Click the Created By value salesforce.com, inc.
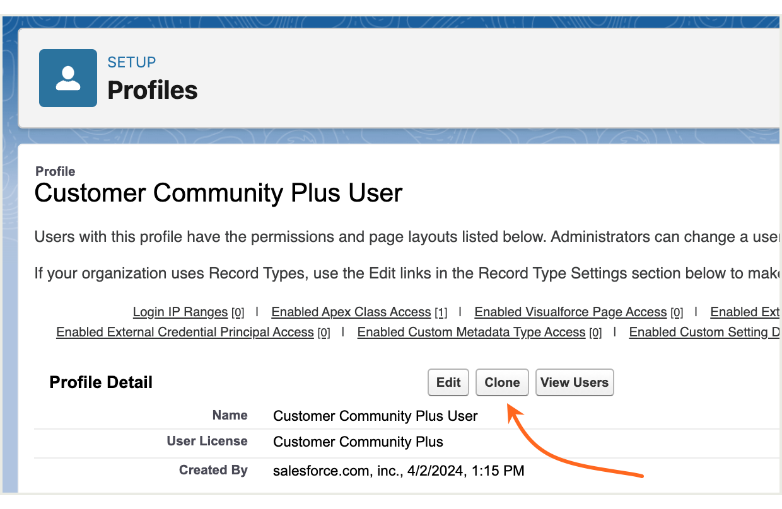The width and height of the screenshot is (782, 509). [x=399, y=471]
